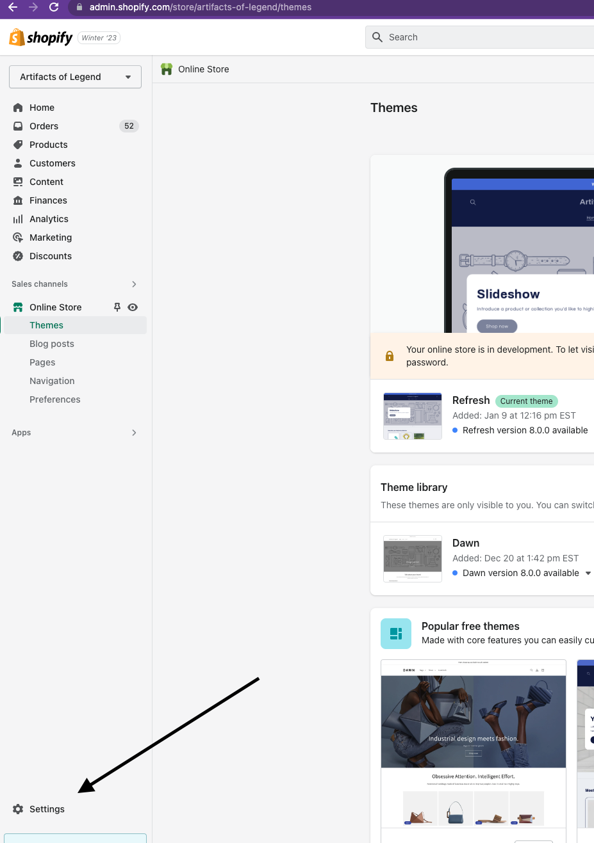Click the browser back arrow
Screen dimensions: 594x843
pos(13,7)
